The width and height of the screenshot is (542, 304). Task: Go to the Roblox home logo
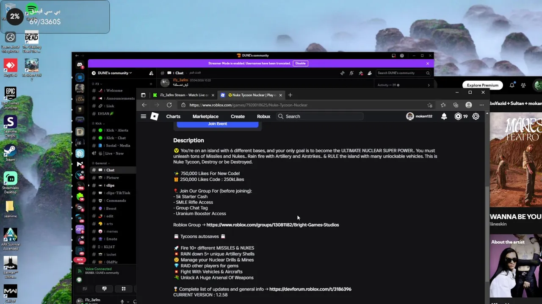[155, 117]
